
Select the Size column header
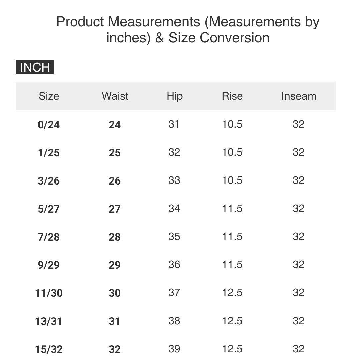click(x=49, y=96)
